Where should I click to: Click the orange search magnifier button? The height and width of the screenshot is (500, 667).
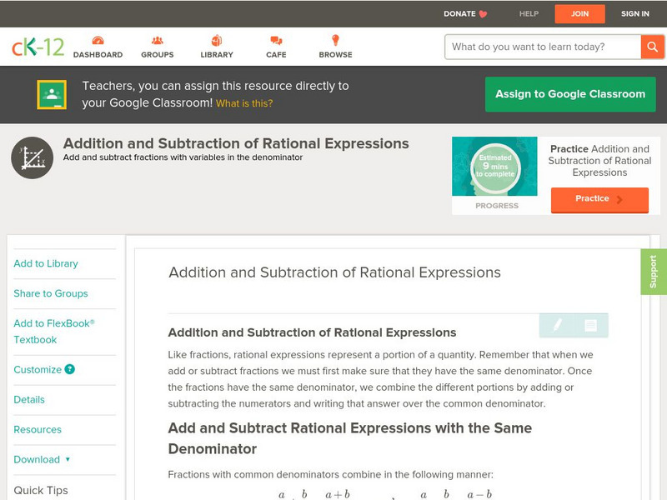pyautogui.click(x=652, y=47)
